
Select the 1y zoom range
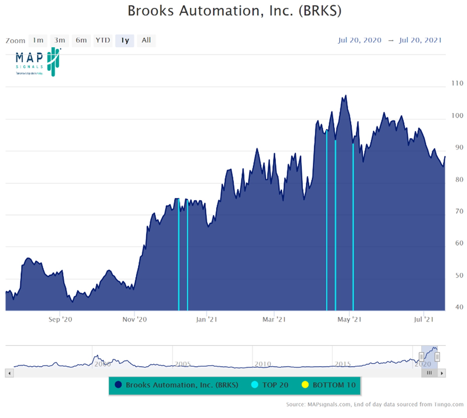click(x=125, y=40)
